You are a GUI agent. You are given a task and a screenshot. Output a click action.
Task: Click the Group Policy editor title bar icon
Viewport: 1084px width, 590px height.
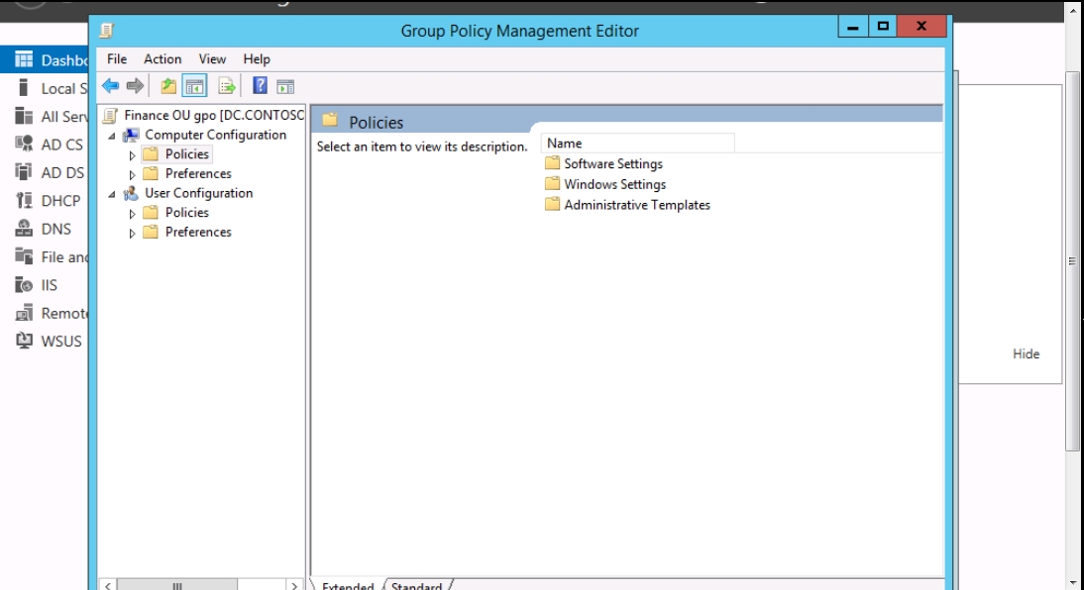point(106,31)
